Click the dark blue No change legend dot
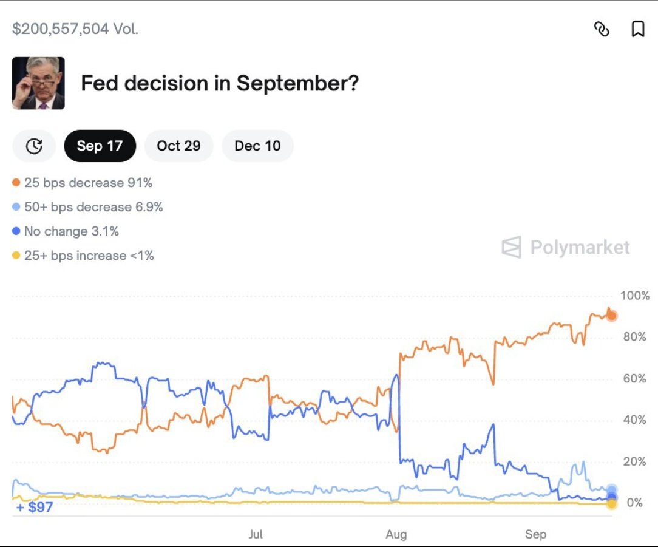 (x=16, y=231)
